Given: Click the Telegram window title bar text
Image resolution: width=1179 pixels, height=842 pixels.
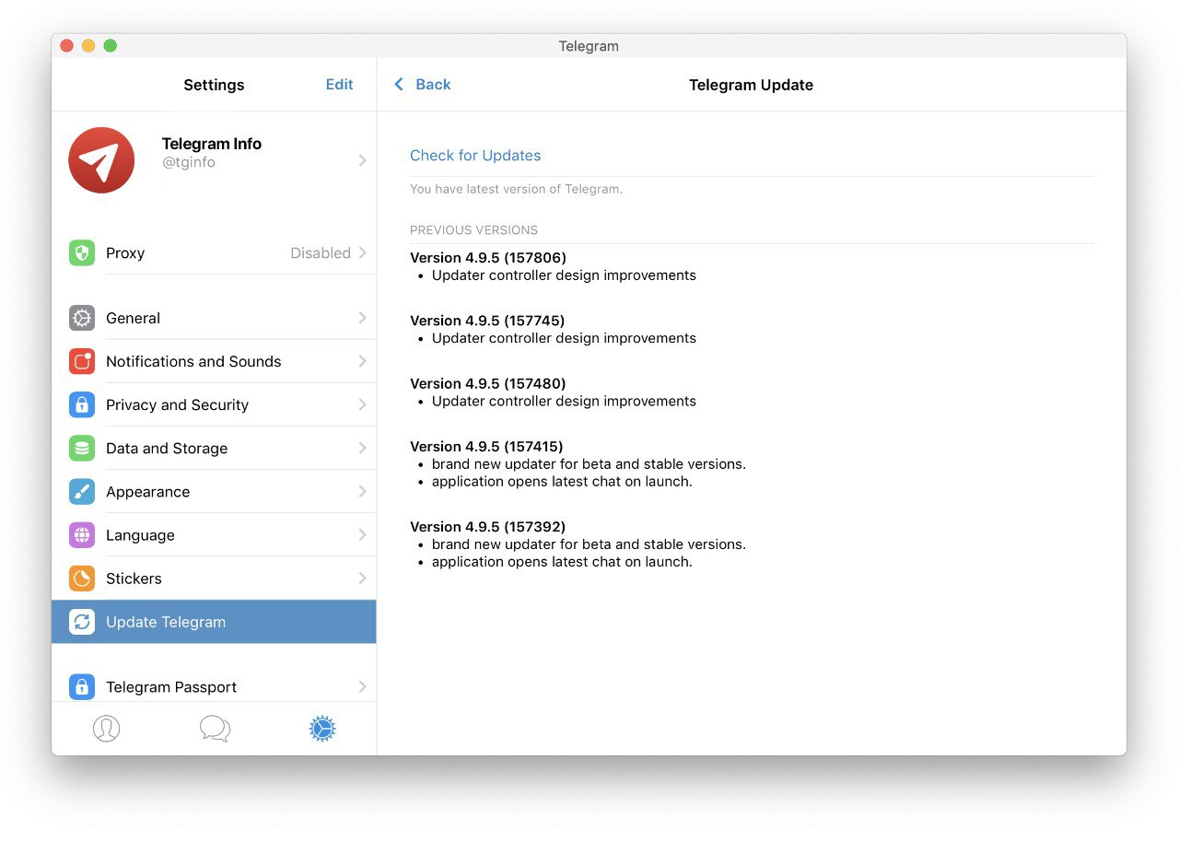Looking at the screenshot, I should click(x=589, y=46).
